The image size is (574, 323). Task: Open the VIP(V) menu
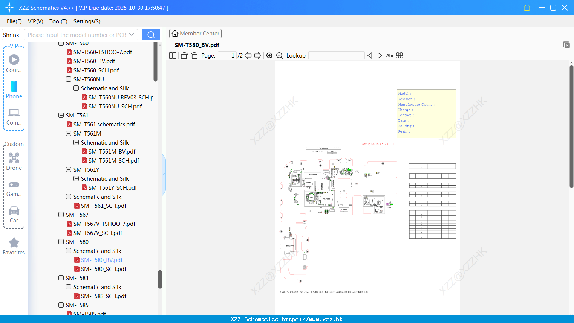tap(35, 21)
